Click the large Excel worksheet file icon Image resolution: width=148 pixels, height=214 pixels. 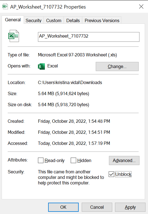(x=13, y=36)
